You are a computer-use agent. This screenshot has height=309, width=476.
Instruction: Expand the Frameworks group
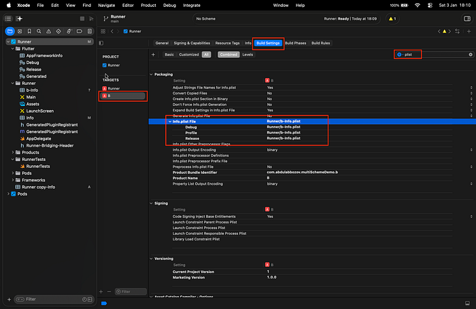click(x=13, y=180)
